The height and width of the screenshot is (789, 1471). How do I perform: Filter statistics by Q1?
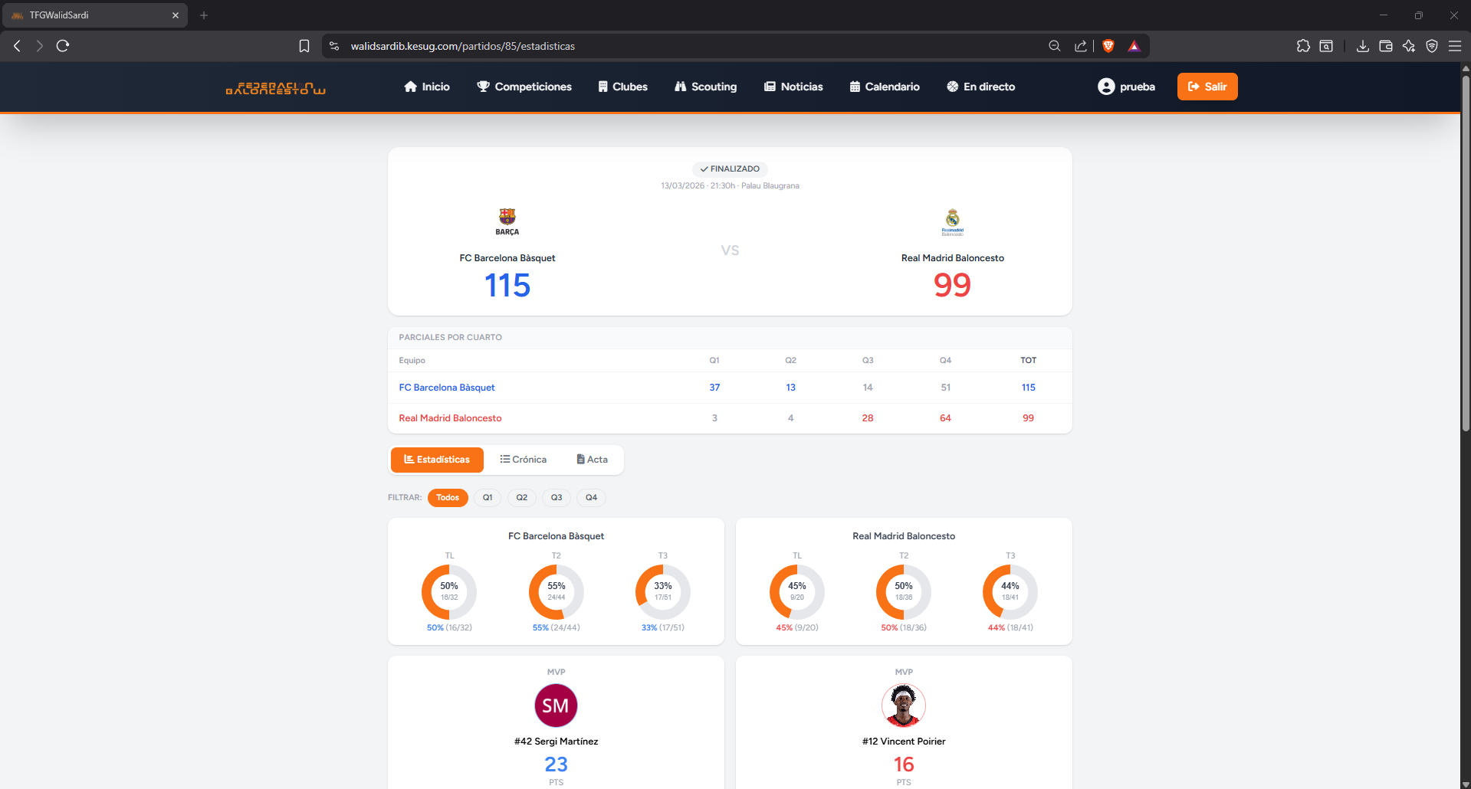(x=487, y=498)
